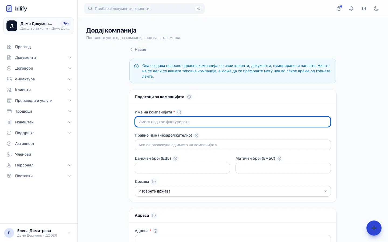
Task: Focus the Име на компанијата input
Action: (233, 122)
